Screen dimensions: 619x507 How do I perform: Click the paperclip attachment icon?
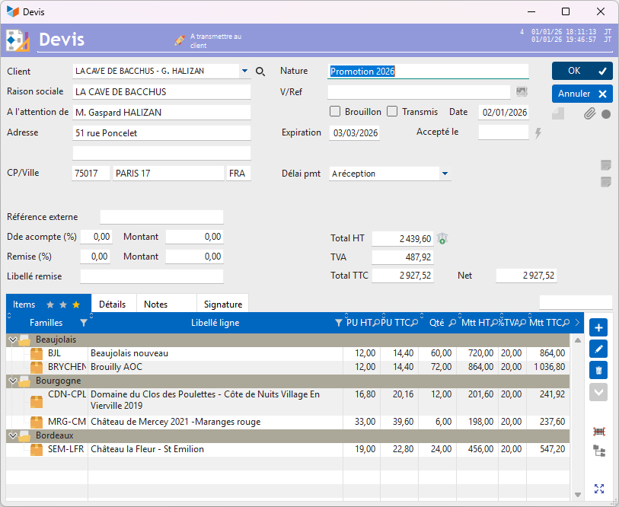[589, 114]
